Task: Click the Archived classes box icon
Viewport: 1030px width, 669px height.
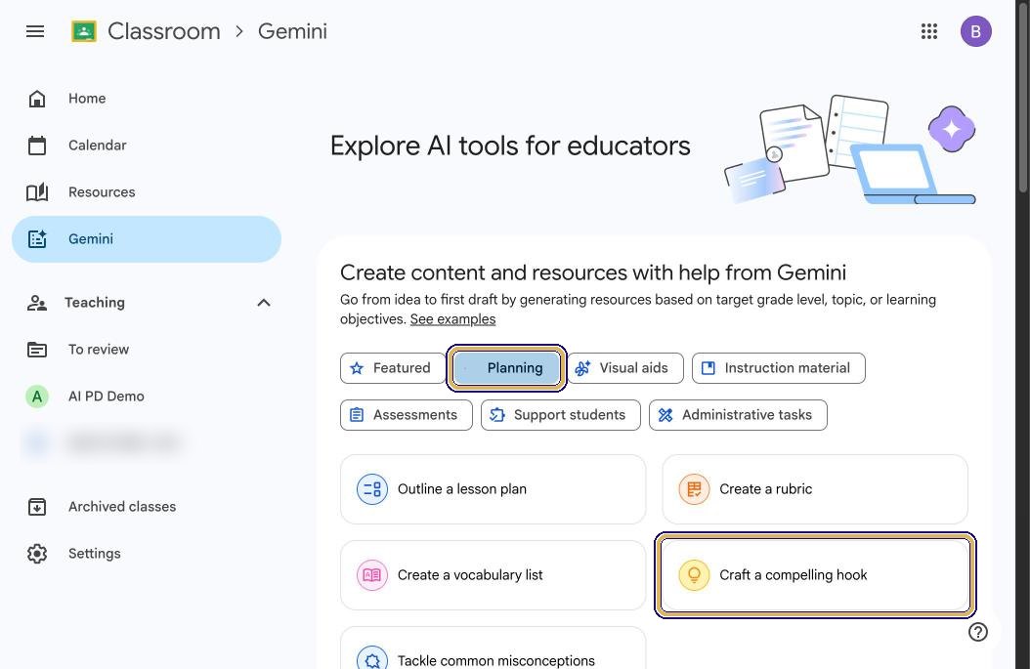Action: [37, 507]
